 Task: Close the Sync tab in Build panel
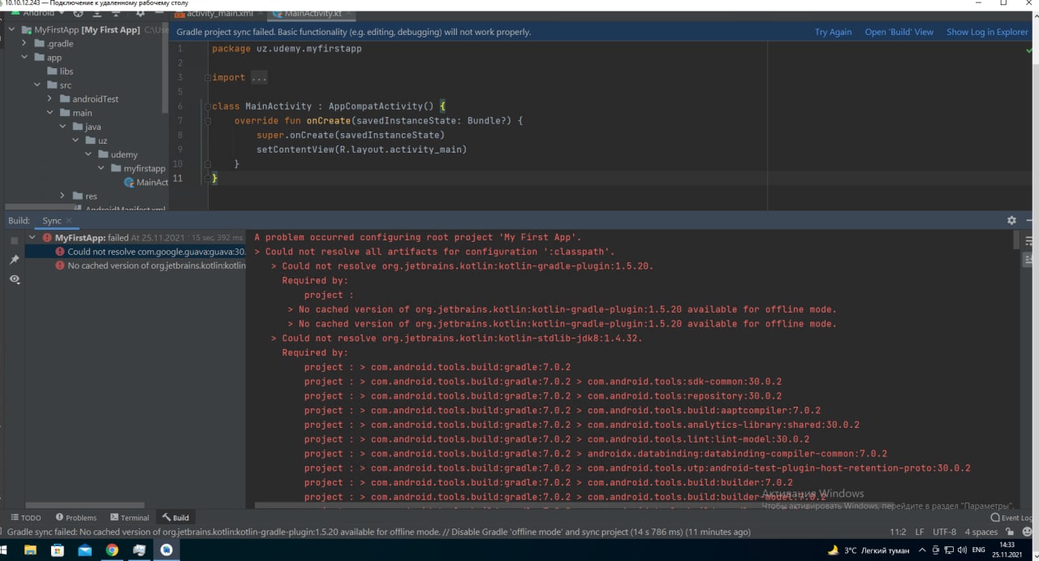tap(70, 221)
